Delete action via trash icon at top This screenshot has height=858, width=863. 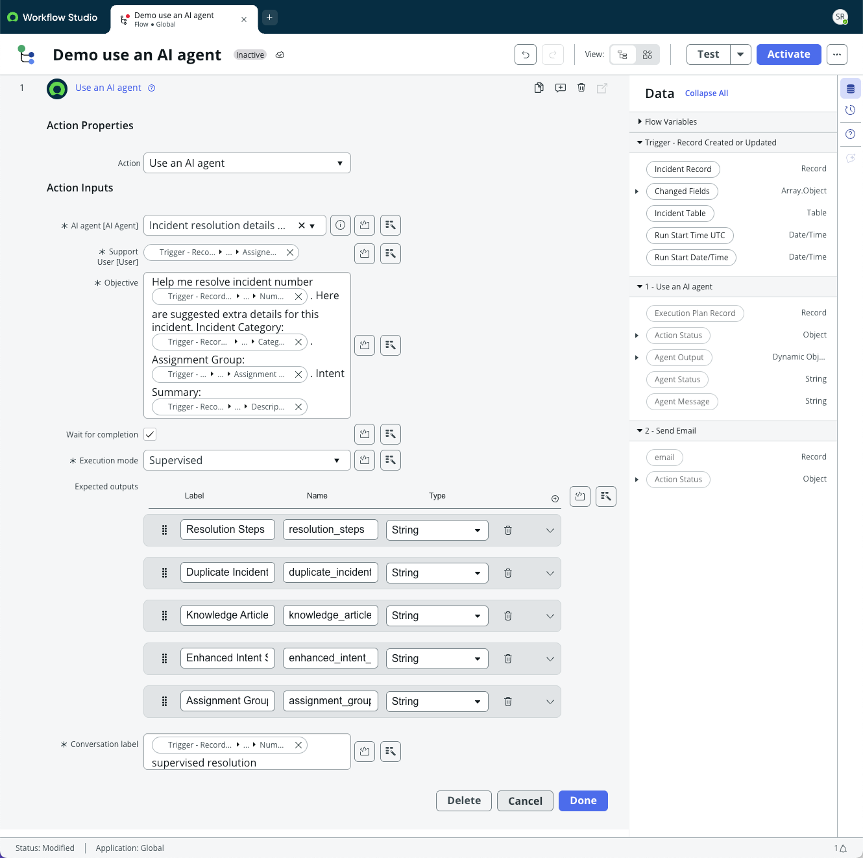581,88
